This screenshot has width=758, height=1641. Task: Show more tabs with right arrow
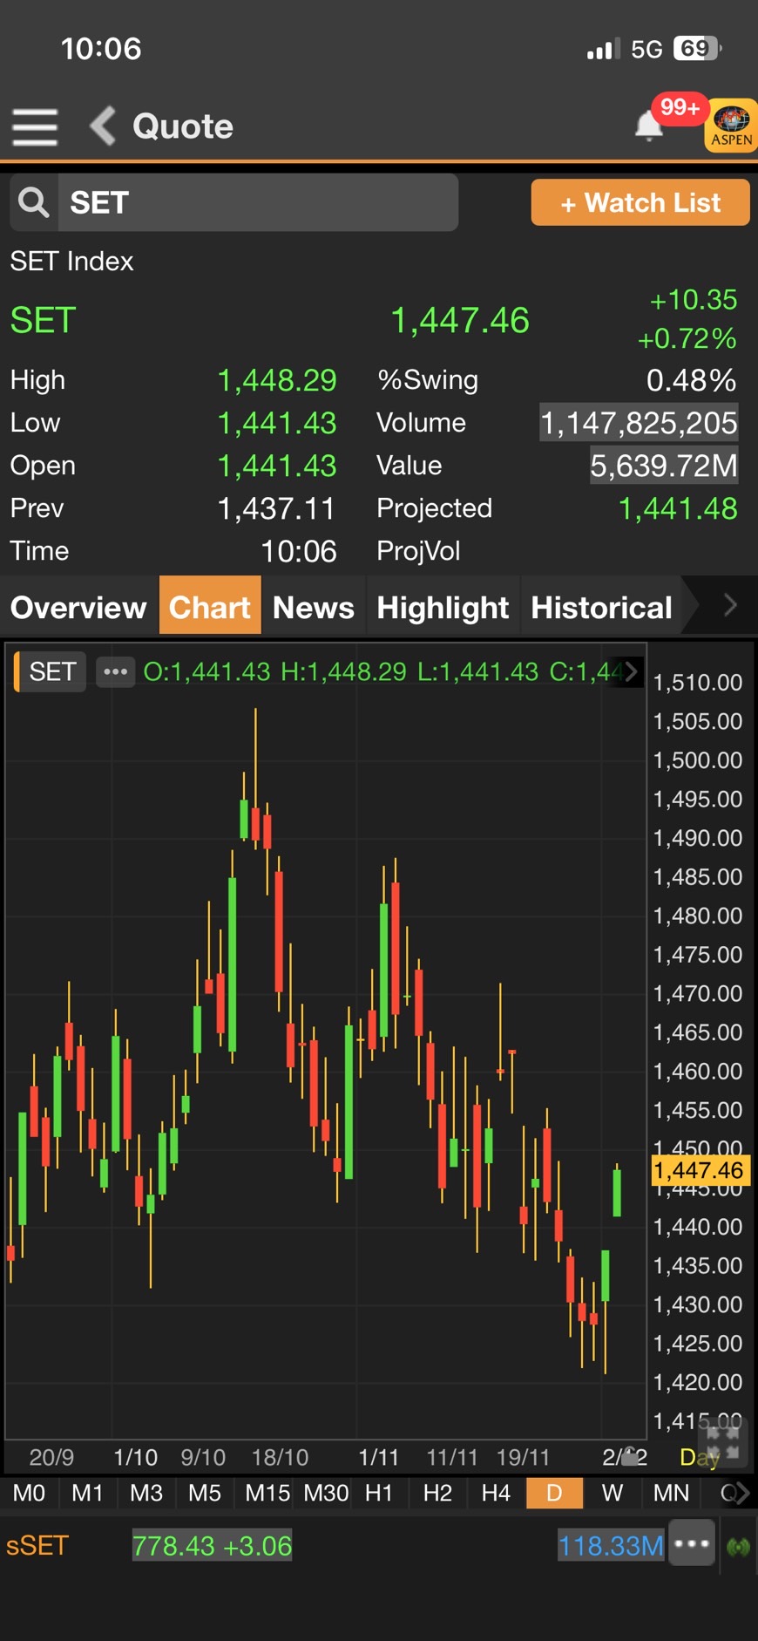point(730,605)
